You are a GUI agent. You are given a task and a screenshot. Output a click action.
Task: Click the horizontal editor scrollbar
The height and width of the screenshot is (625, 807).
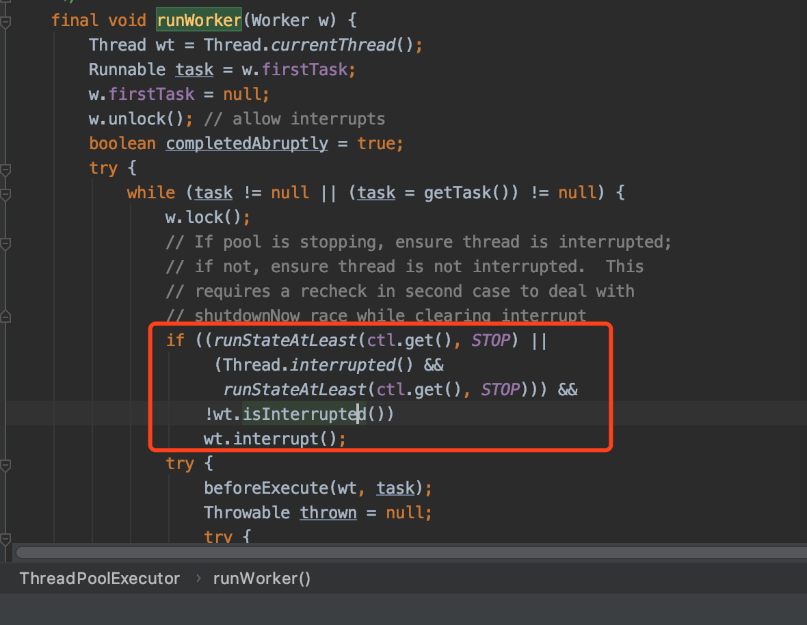coord(411,553)
